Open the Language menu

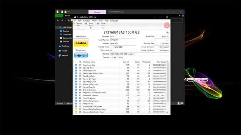pyautogui.click(x=114, y=21)
